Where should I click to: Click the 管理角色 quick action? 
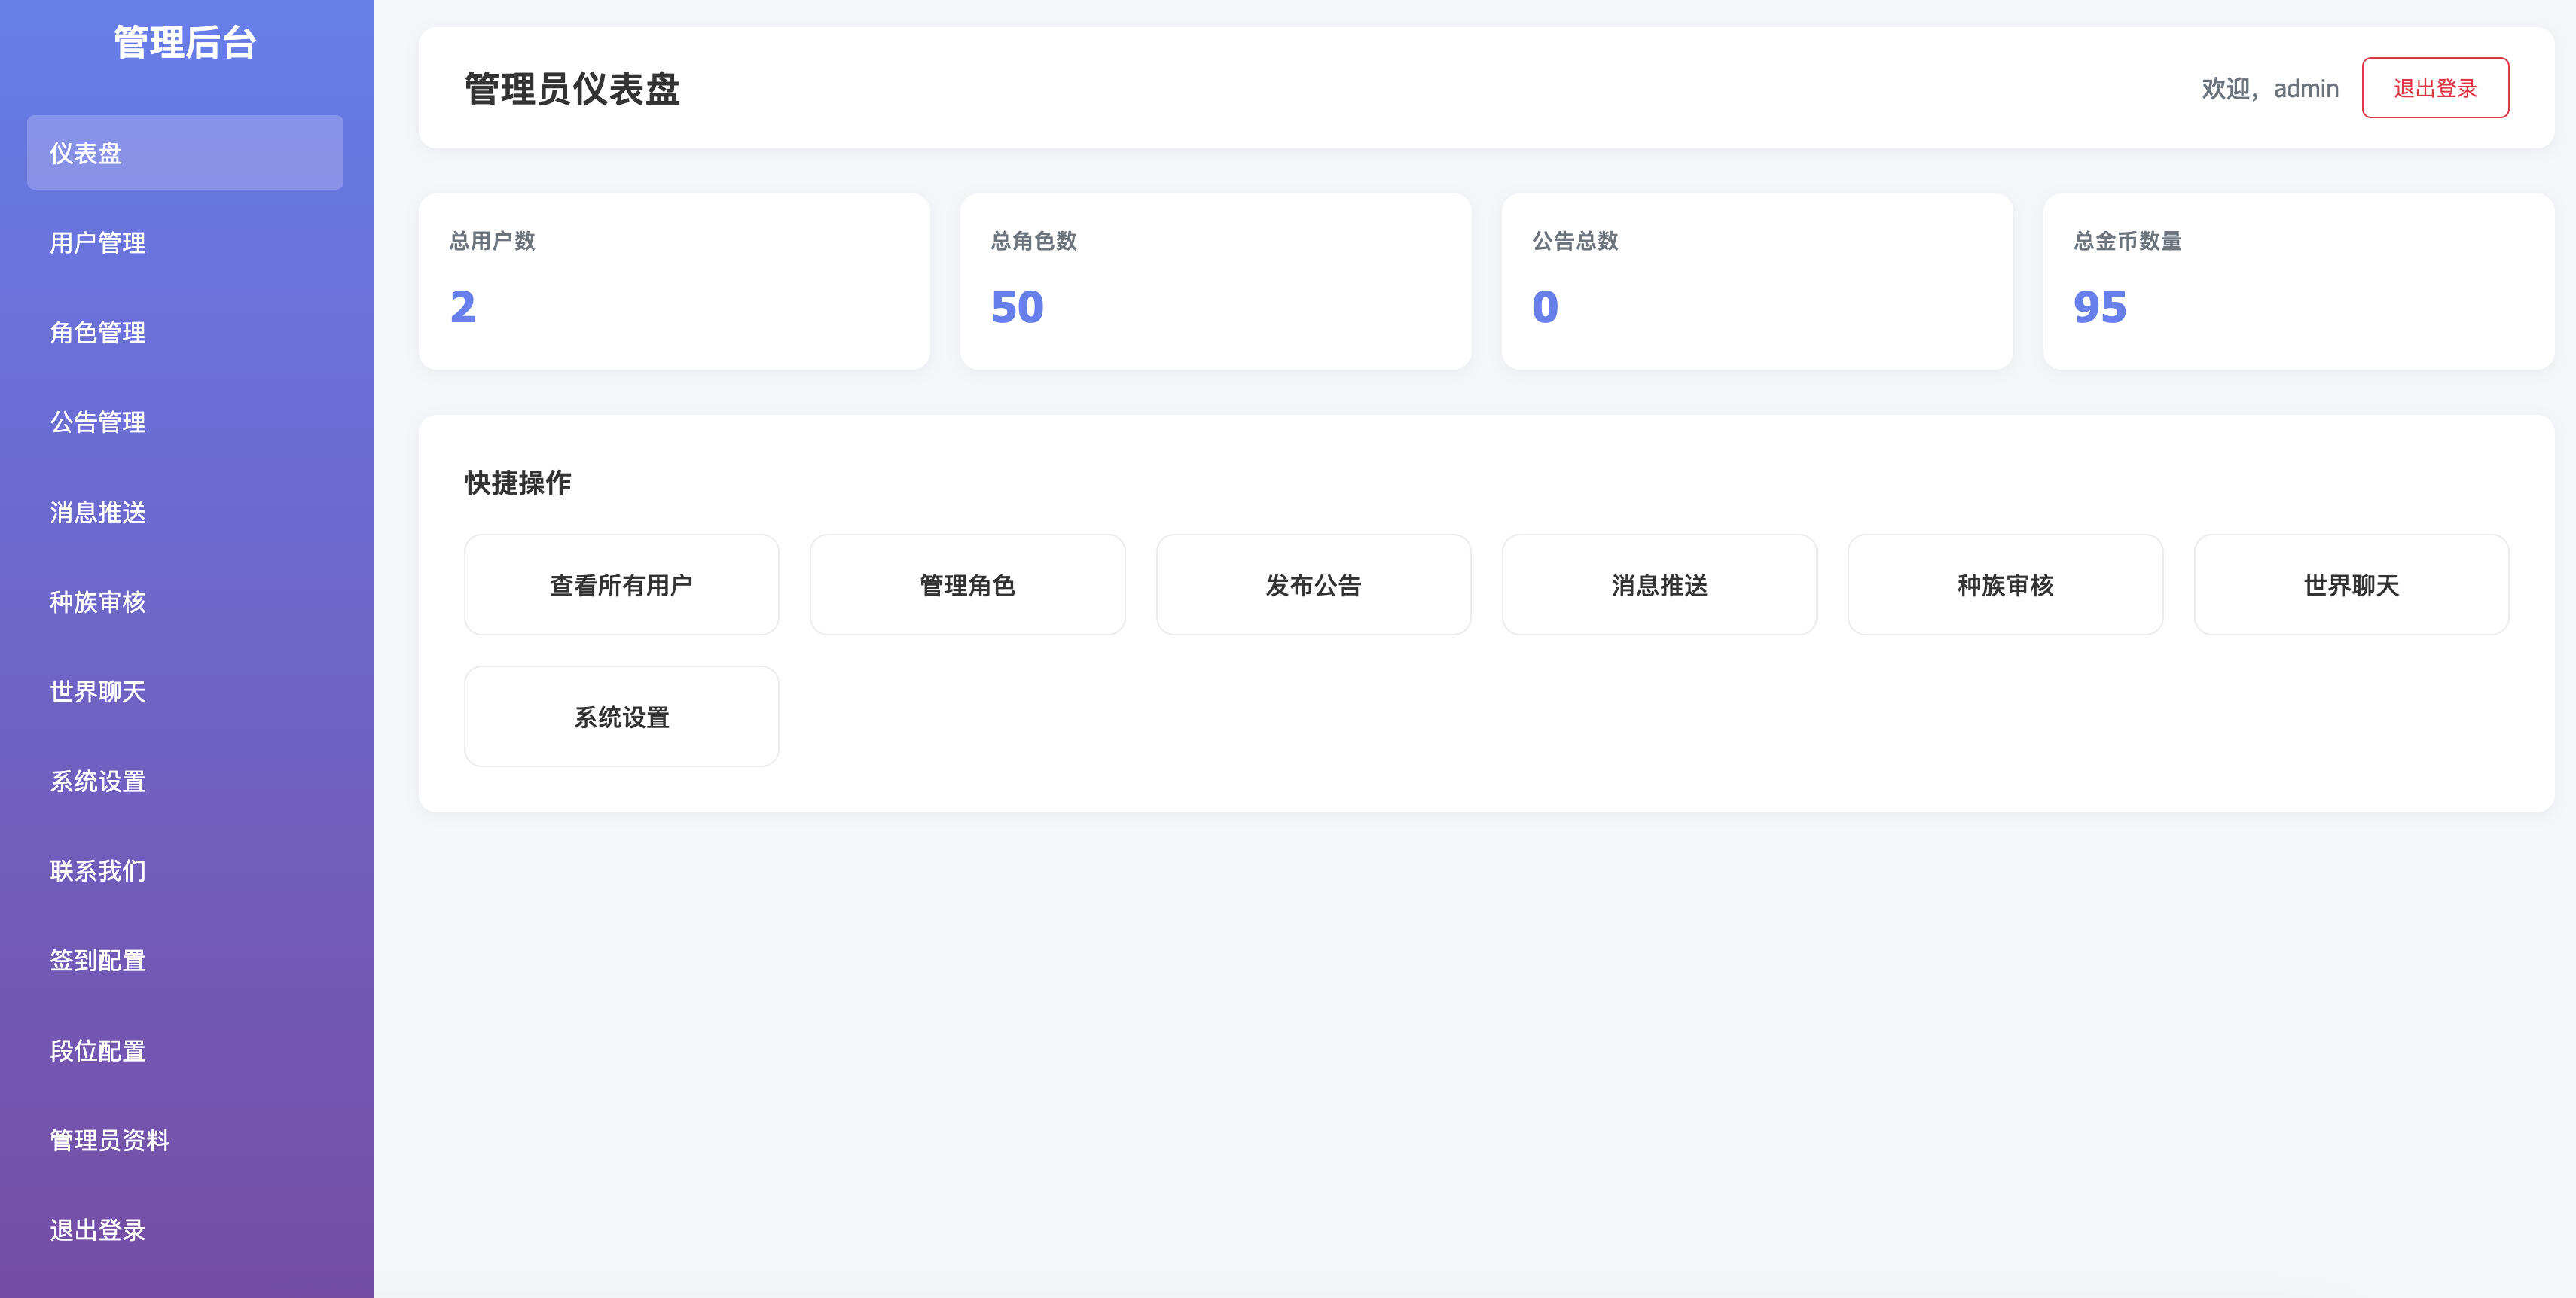[x=967, y=584]
